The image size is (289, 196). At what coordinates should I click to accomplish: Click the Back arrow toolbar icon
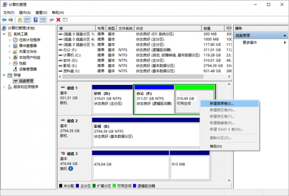click(x=4, y=20)
